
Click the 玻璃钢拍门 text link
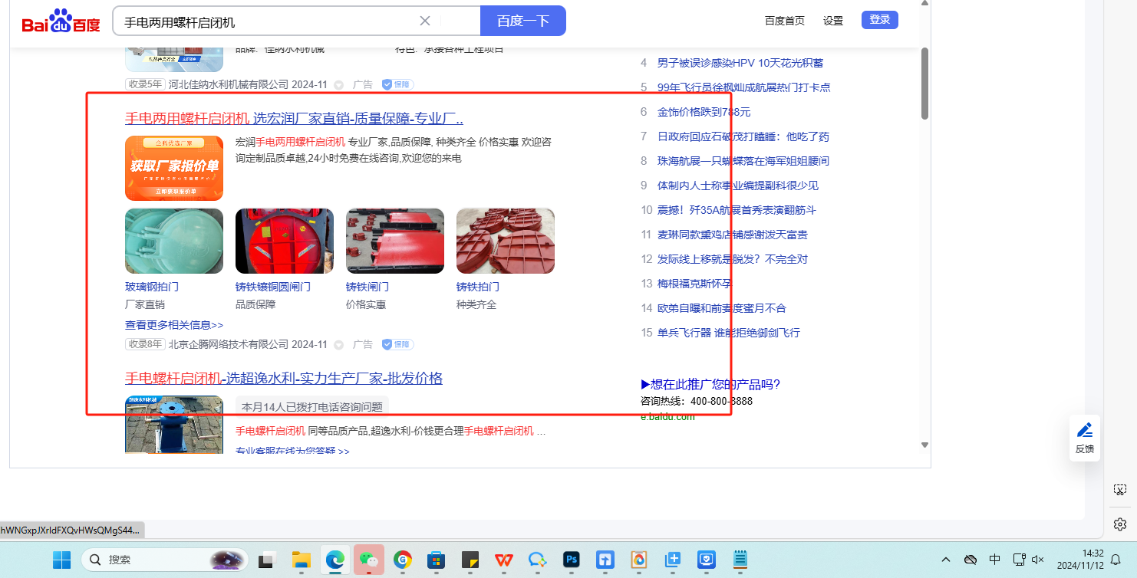tap(152, 287)
